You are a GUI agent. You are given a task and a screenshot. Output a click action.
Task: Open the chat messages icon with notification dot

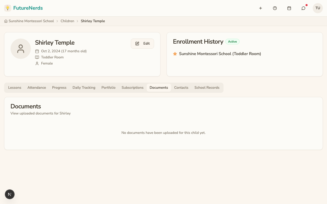[x=303, y=8]
